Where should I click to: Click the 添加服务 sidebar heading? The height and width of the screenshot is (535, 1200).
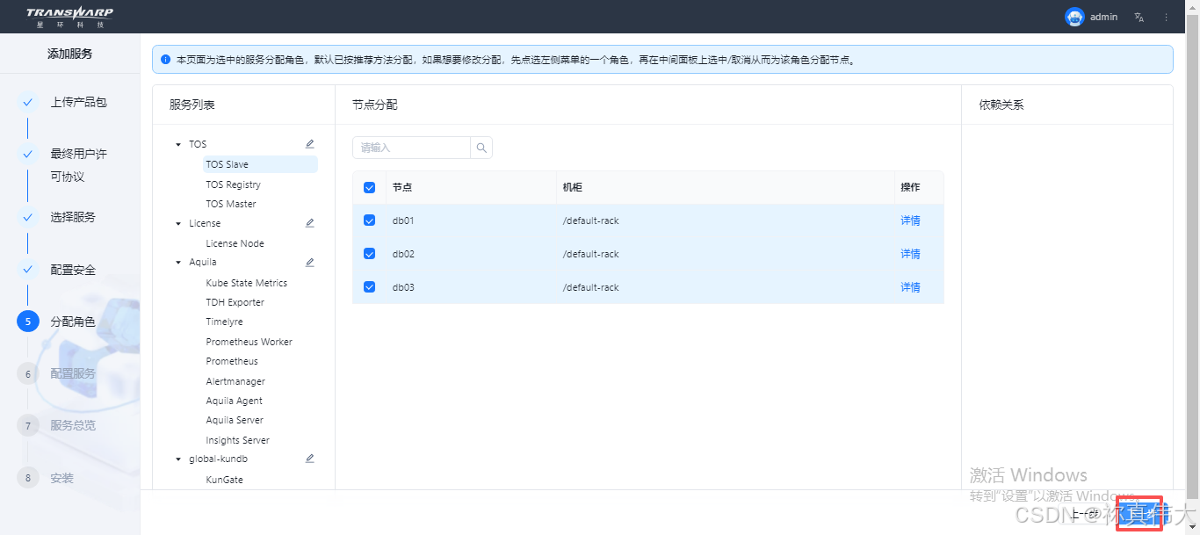coord(69,54)
